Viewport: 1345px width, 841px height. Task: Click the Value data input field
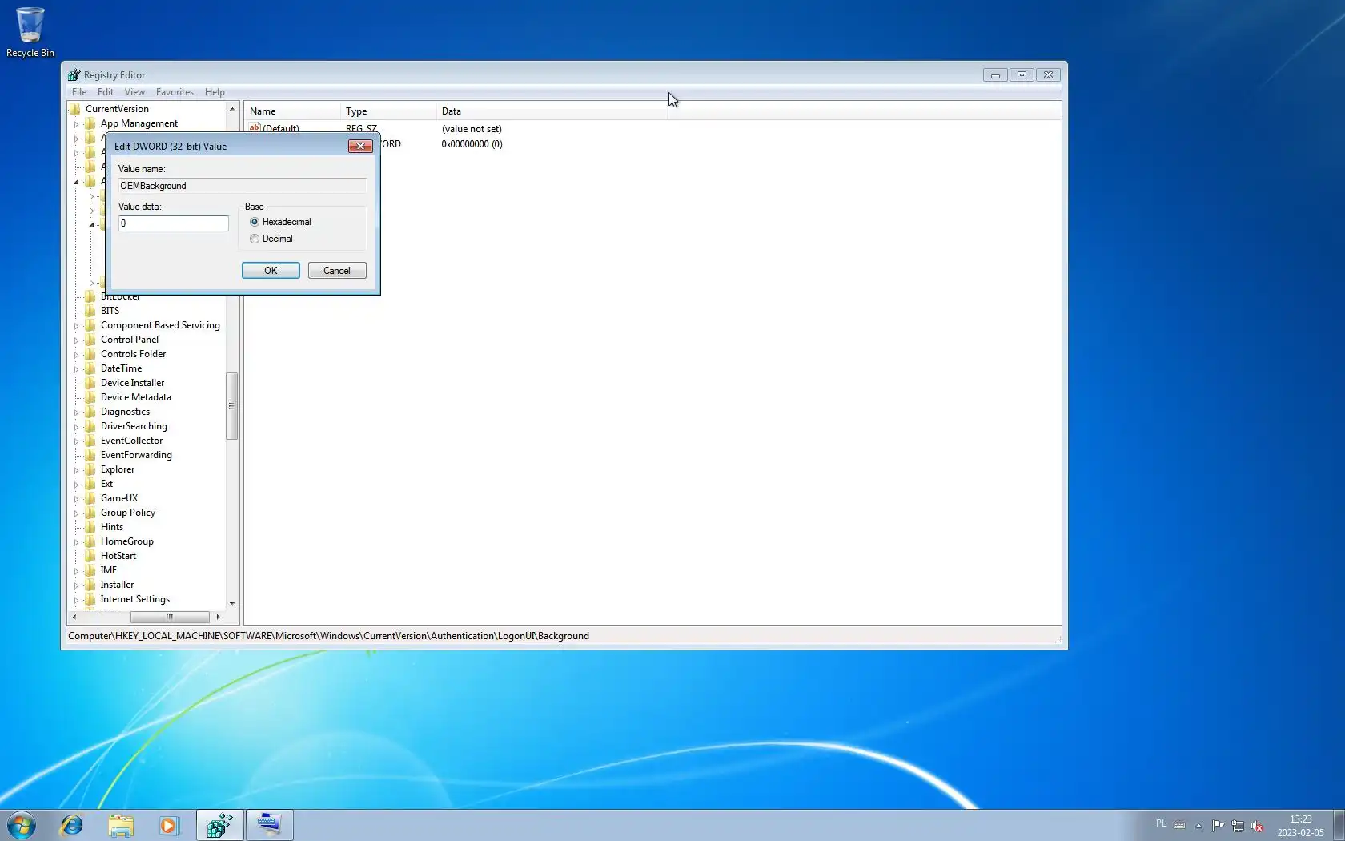(x=174, y=223)
